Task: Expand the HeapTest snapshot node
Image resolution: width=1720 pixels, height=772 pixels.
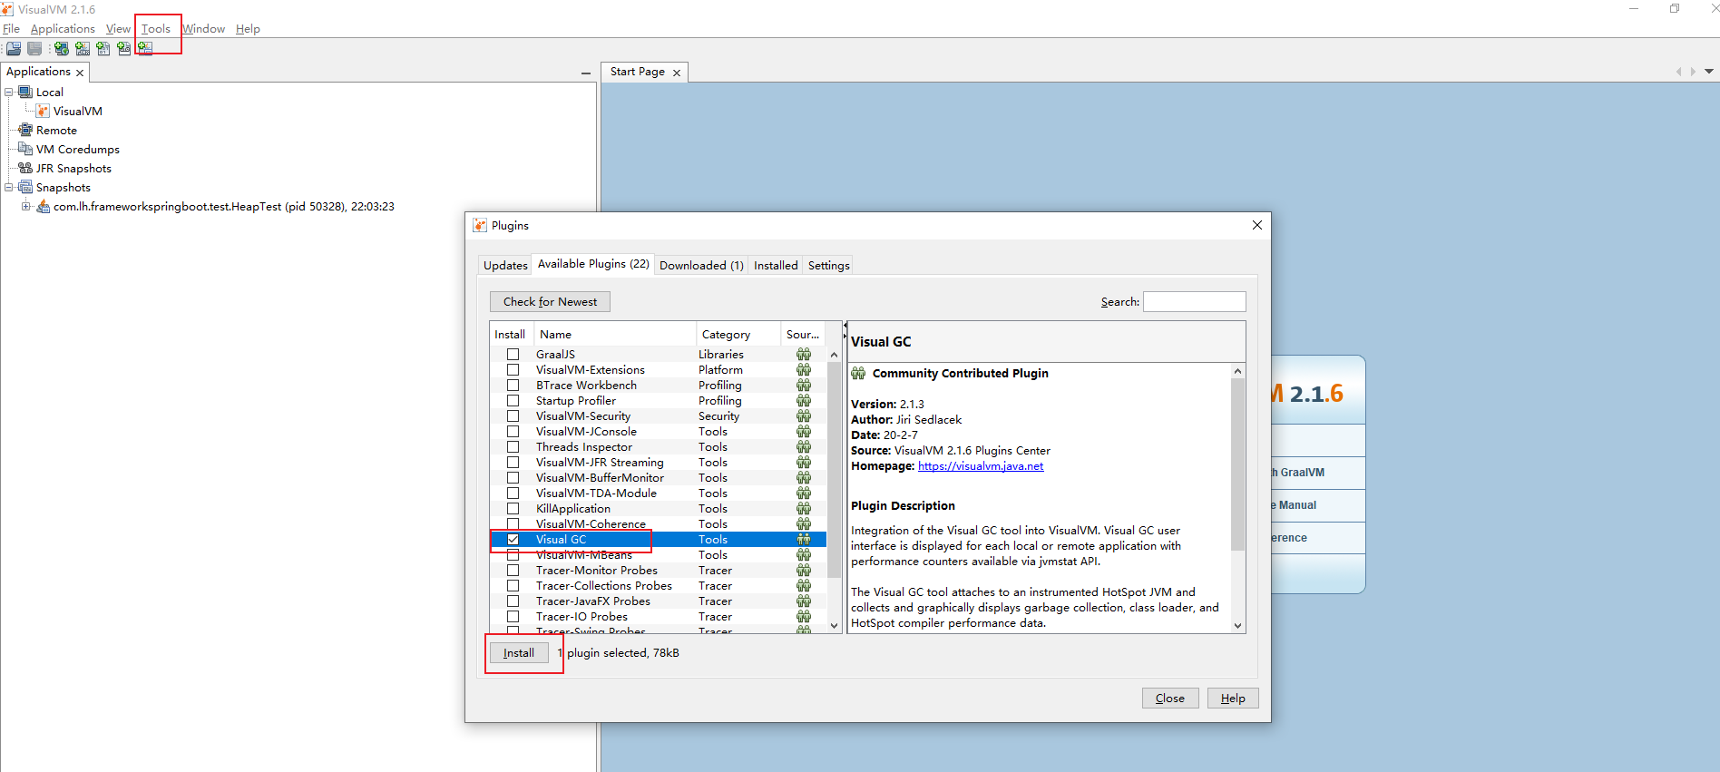Action: pyautogui.click(x=26, y=206)
